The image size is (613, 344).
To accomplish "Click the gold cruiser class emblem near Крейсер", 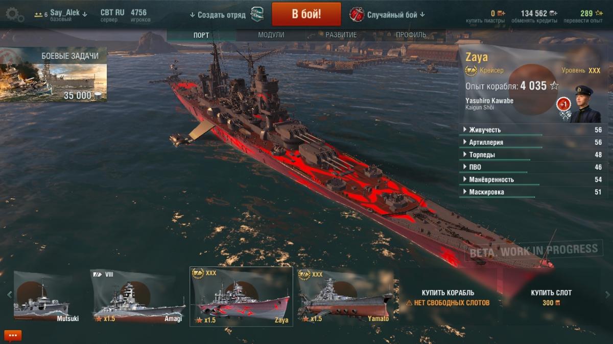I will [471, 70].
